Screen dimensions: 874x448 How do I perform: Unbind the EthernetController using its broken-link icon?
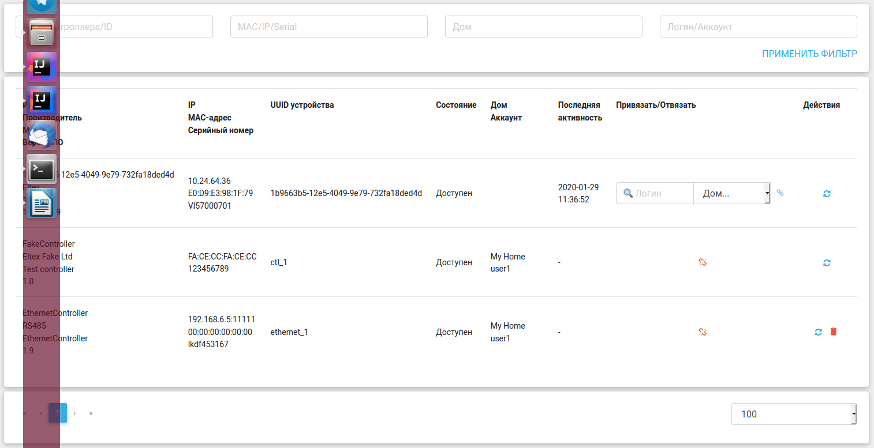tap(703, 332)
